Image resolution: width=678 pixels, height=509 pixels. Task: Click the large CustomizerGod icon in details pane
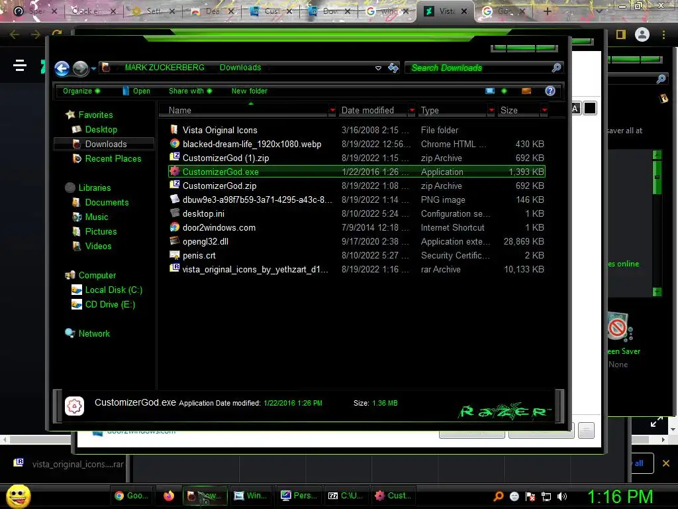click(x=74, y=406)
